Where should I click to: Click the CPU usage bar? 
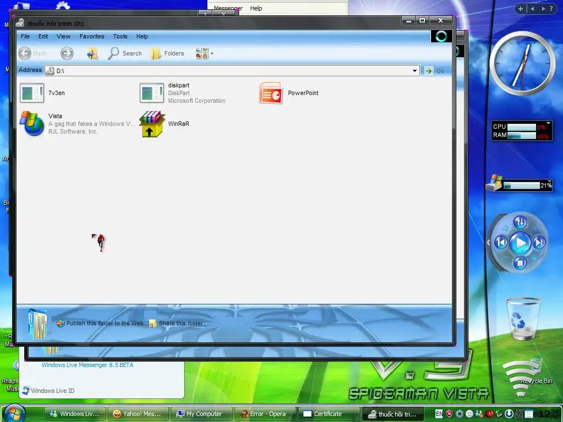click(x=522, y=127)
